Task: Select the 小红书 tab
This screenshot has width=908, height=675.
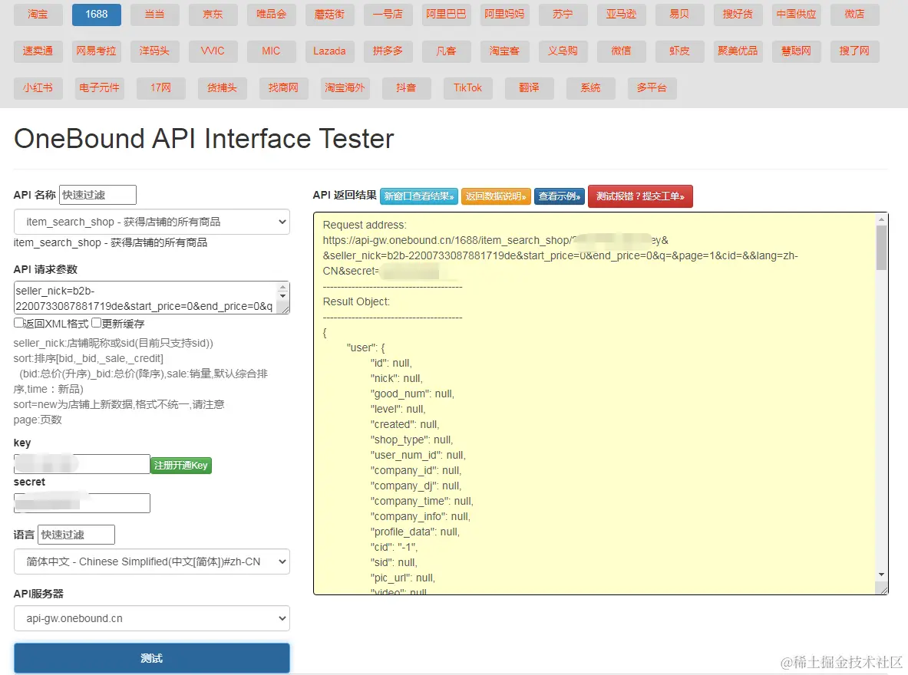Action: [x=38, y=88]
